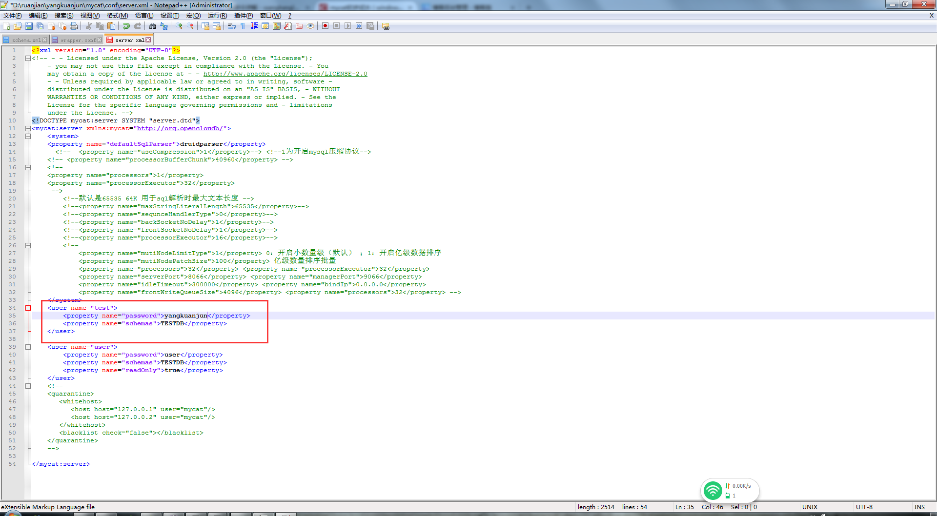Click Run Macro Multiple Times icon

[359, 26]
